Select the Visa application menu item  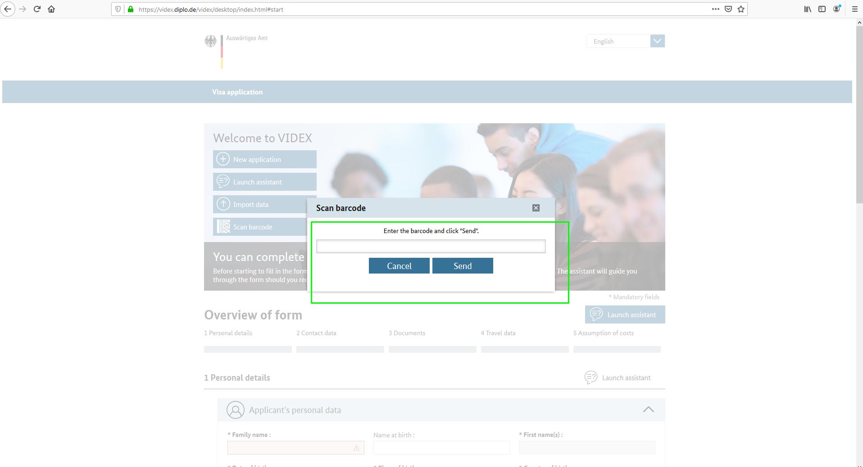(x=237, y=92)
